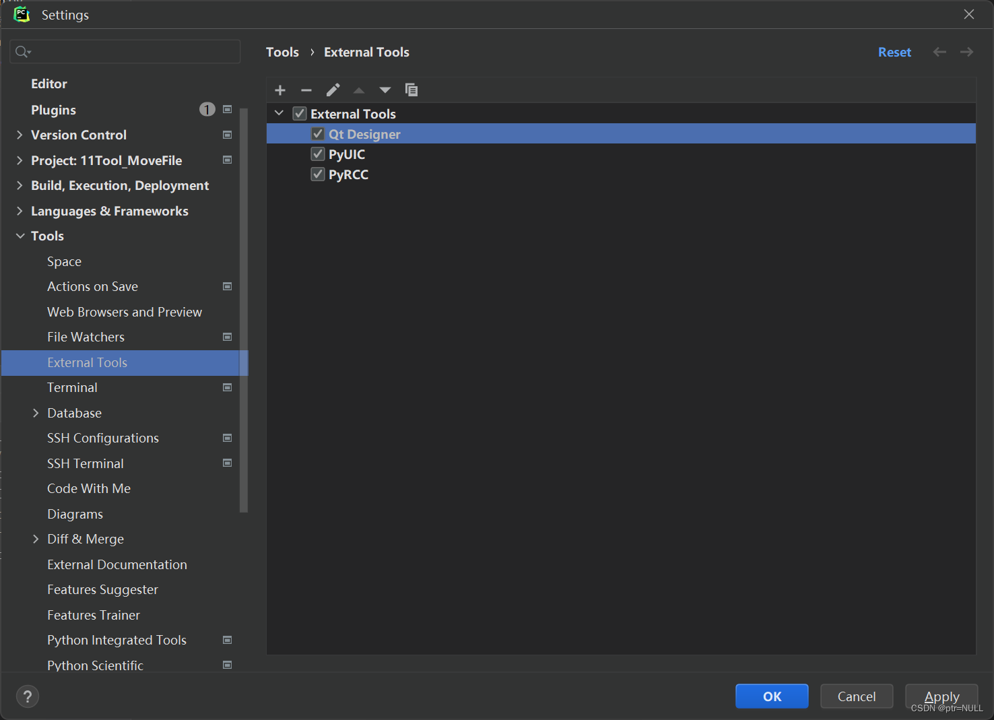Close the Settings dialog
Viewport: 994px width, 720px height.
click(969, 14)
